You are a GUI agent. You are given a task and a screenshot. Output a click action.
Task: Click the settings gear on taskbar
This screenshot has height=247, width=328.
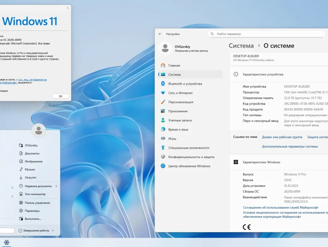tap(6, 242)
